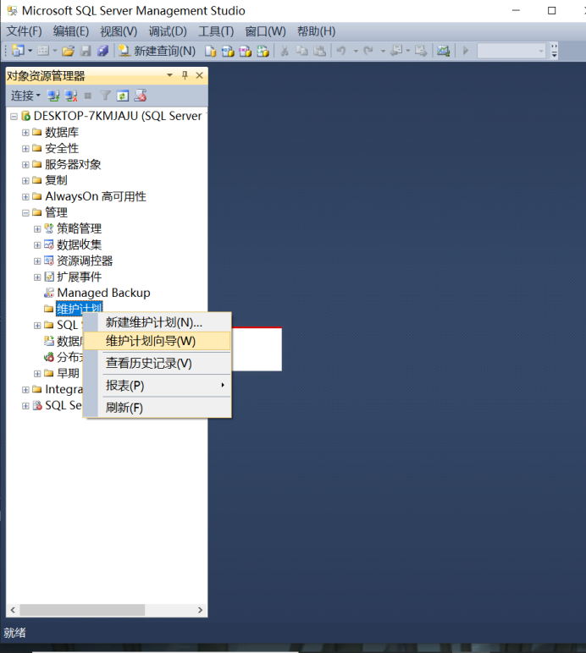Open the 视图(V) menu
The height and width of the screenshot is (653, 586).
(119, 31)
